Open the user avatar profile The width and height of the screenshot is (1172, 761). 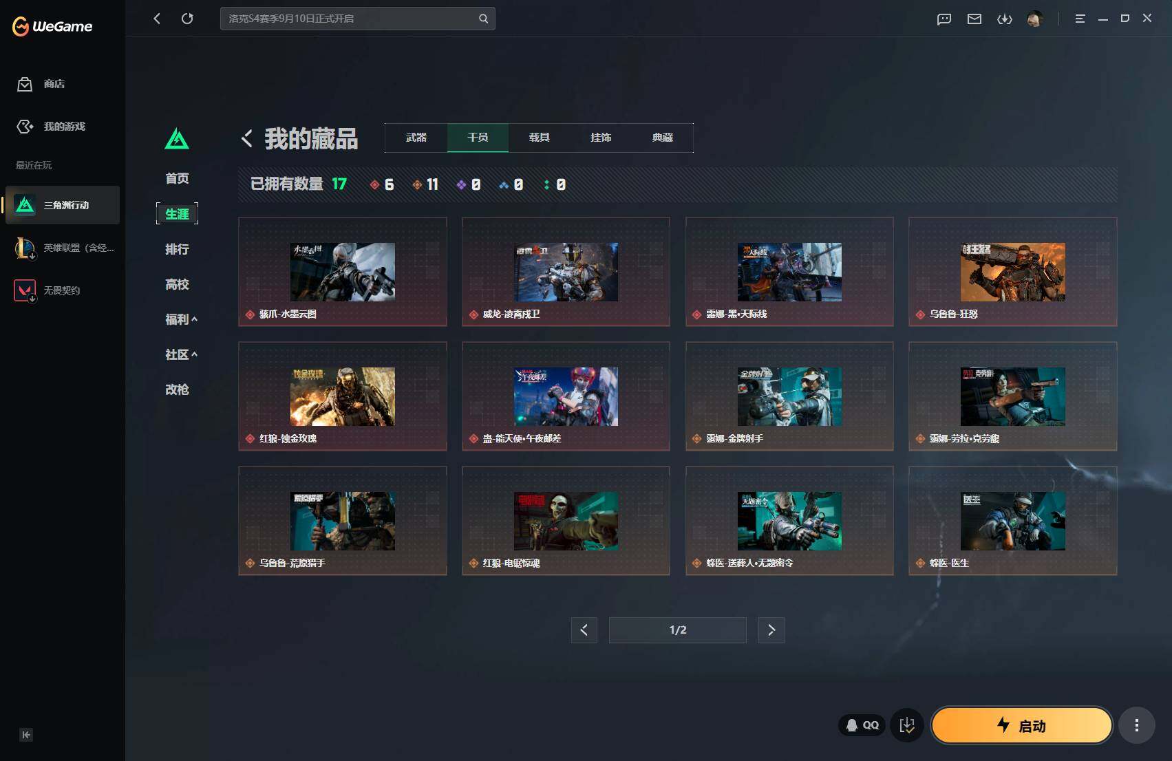[x=1034, y=19]
